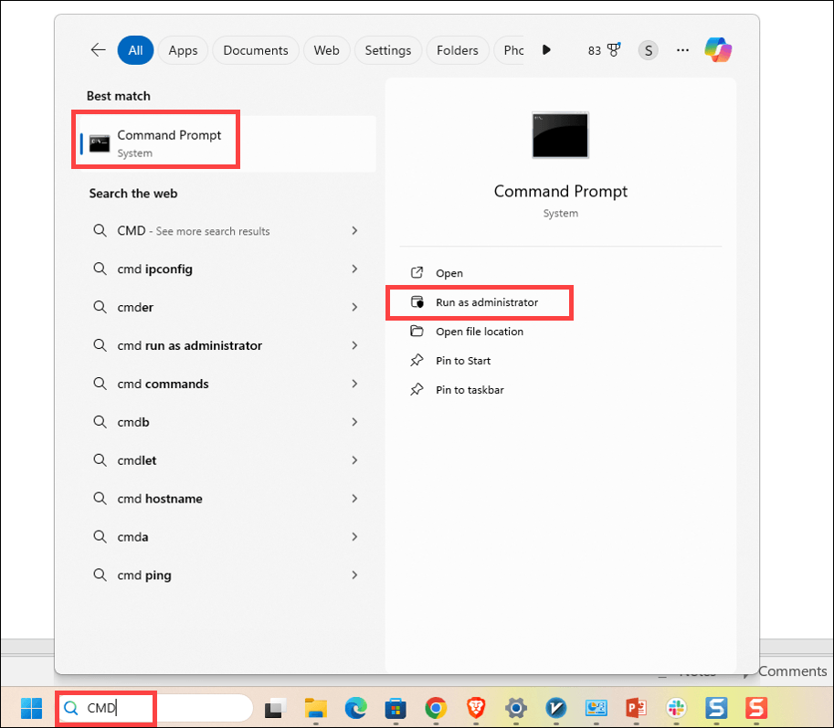Screen dimensions: 834x728
Task: Click the taskbar search box containing CMD
Action: (155, 709)
